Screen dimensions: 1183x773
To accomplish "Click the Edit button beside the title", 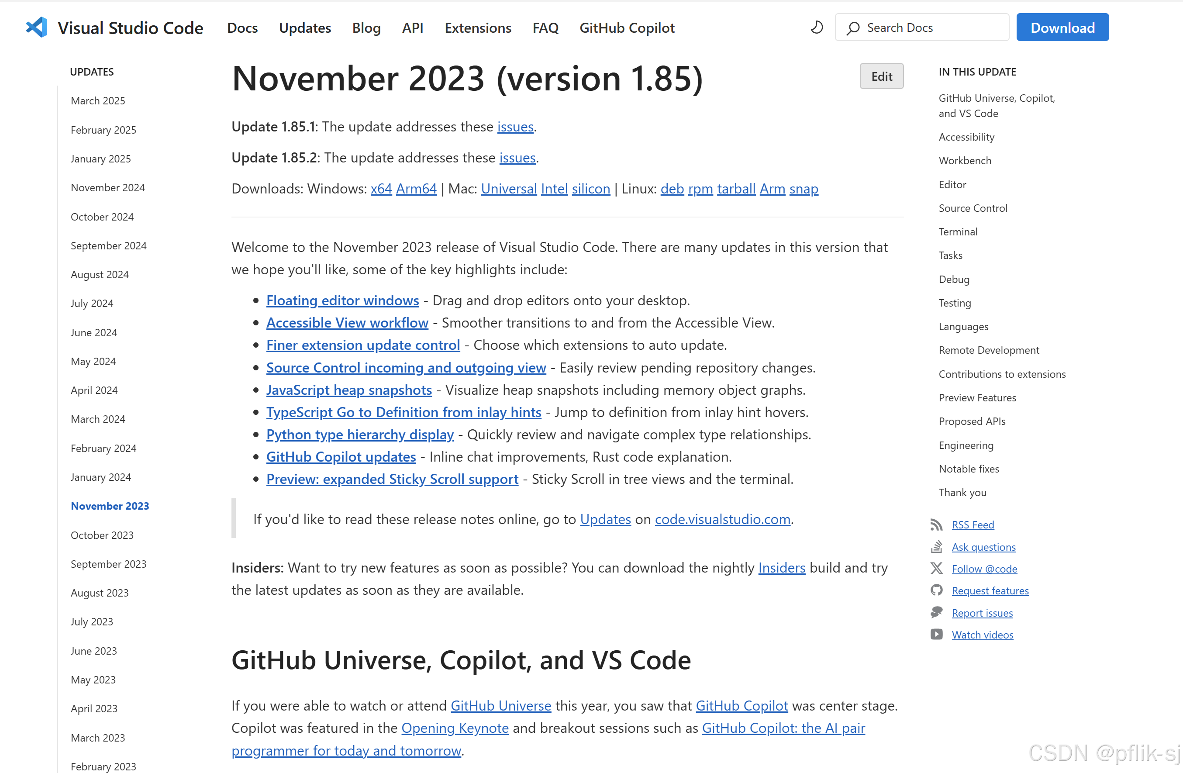I will 881,76.
